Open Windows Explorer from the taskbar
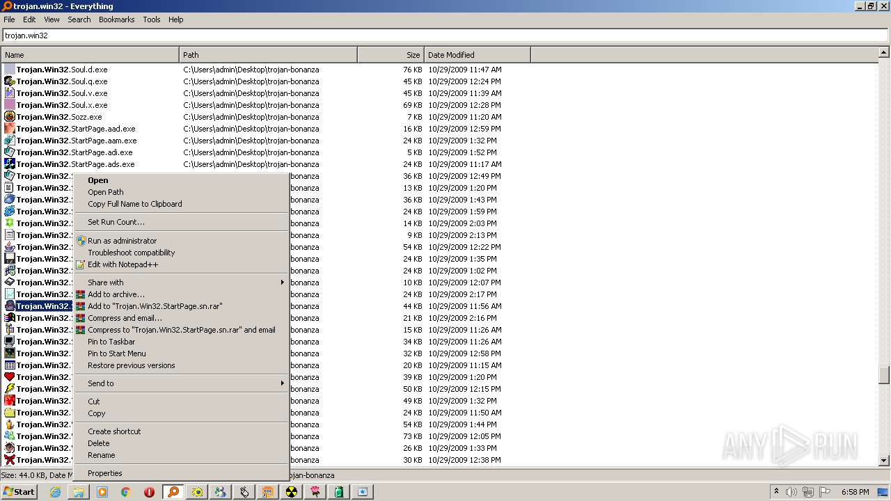Screen dimensions: 891x501 pos(79,492)
